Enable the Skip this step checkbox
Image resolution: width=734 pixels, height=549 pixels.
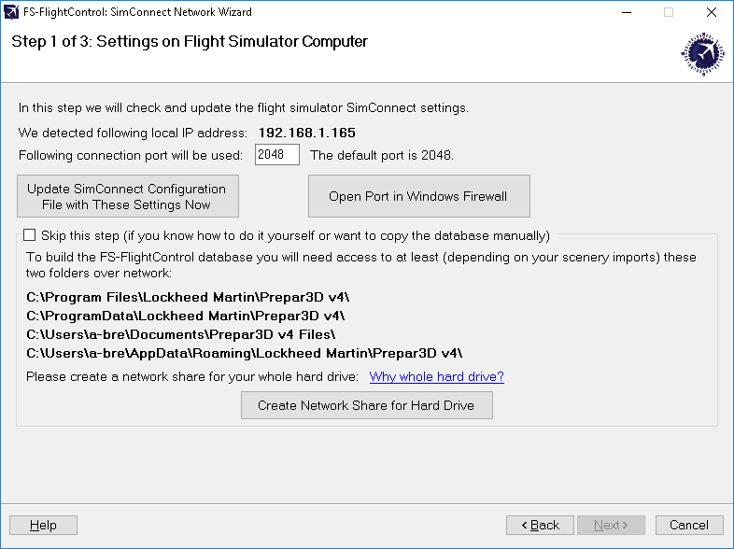click(30, 235)
